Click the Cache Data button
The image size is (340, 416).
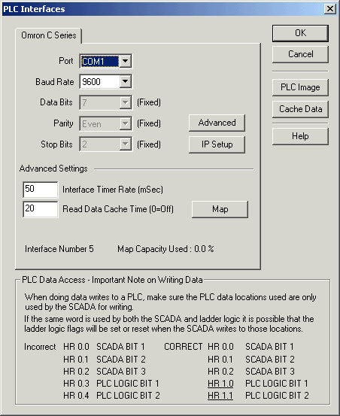point(300,109)
